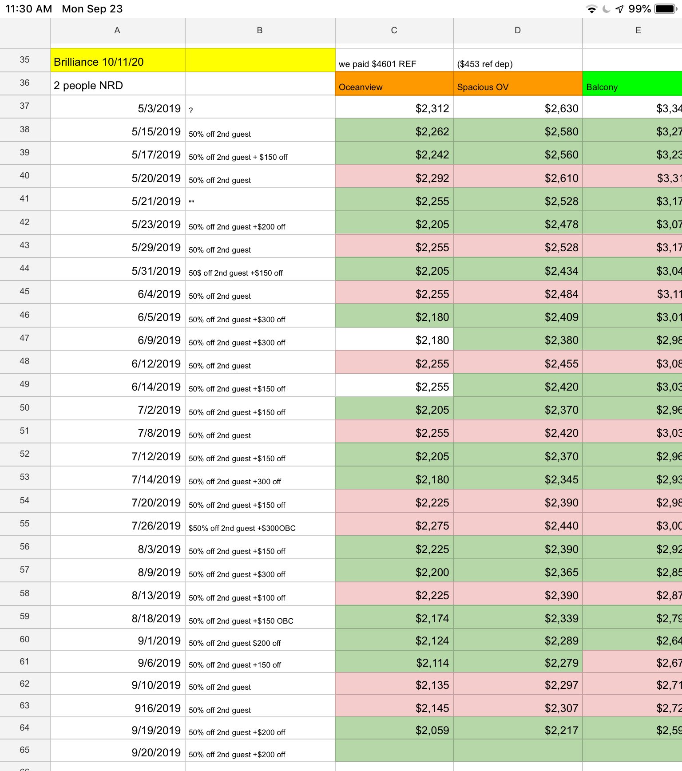Select '50% off 2nd guest +$150 OBC' note
Viewport: 682px width, 771px height.
[260, 617]
